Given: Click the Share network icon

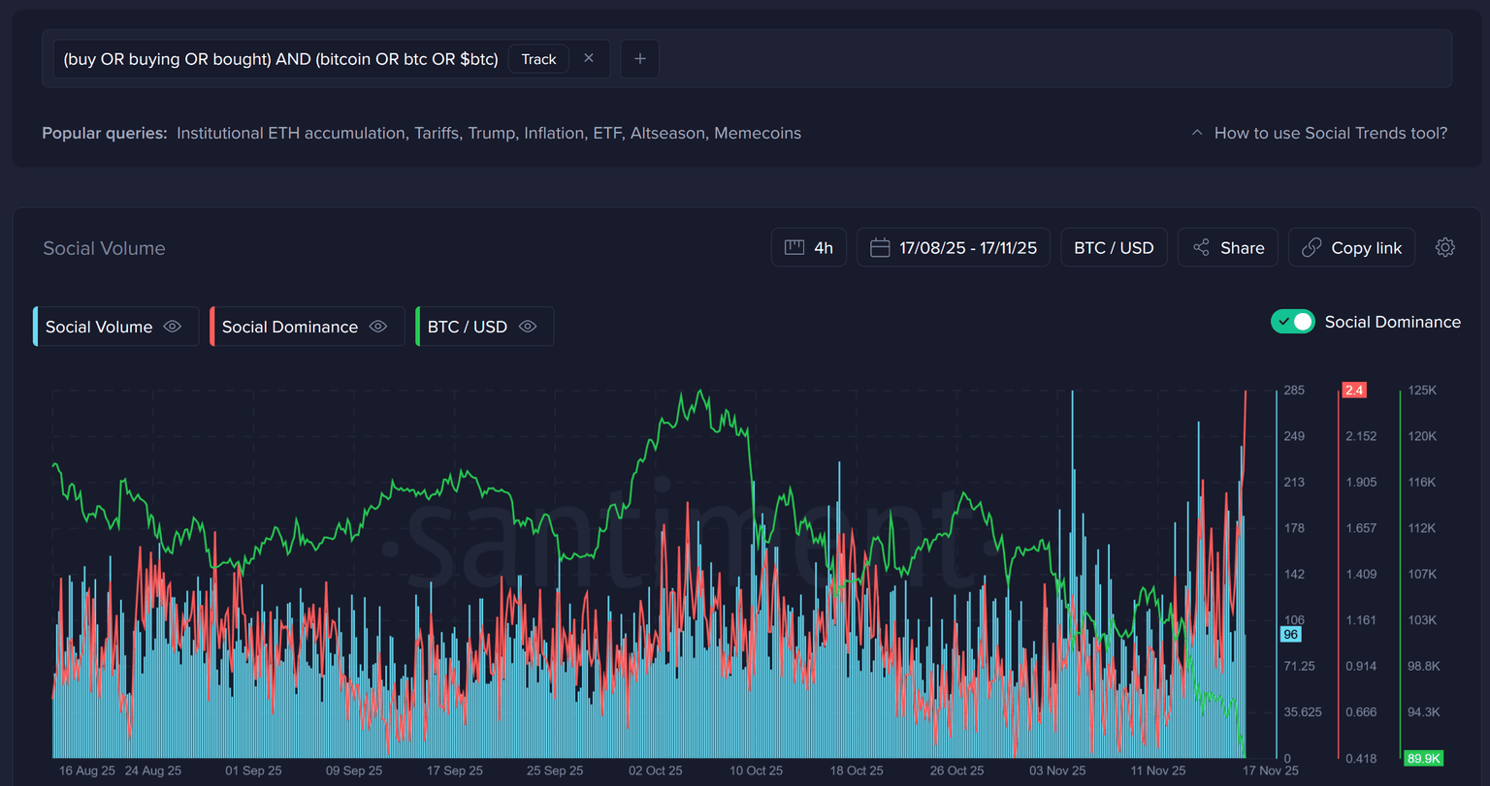Looking at the screenshot, I should 1201,248.
